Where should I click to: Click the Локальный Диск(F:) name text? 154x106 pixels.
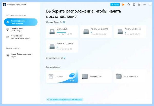coord(65,44)
